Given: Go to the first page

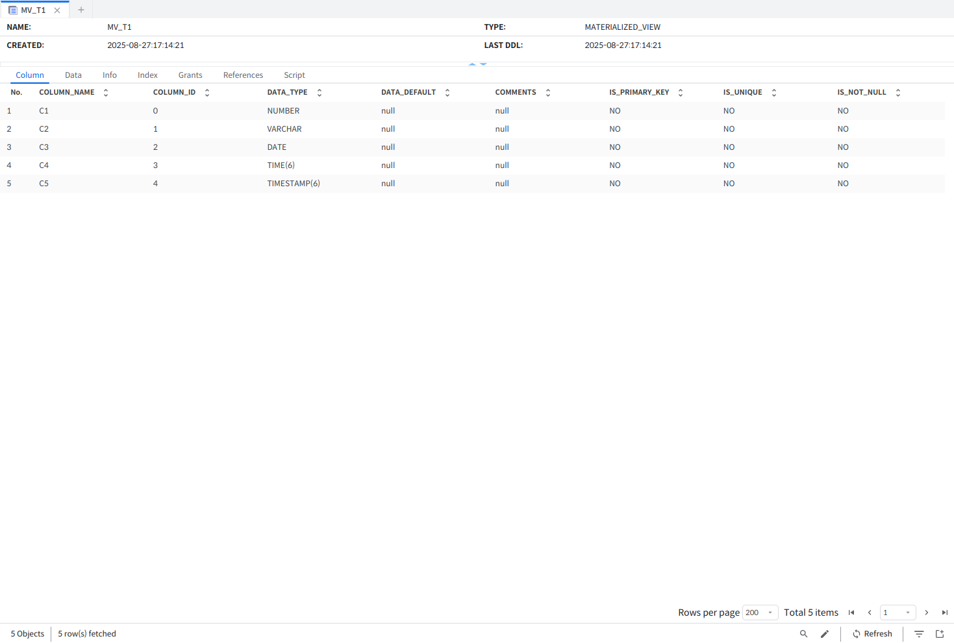Looking at the screenshot, I should coord(851,613).
